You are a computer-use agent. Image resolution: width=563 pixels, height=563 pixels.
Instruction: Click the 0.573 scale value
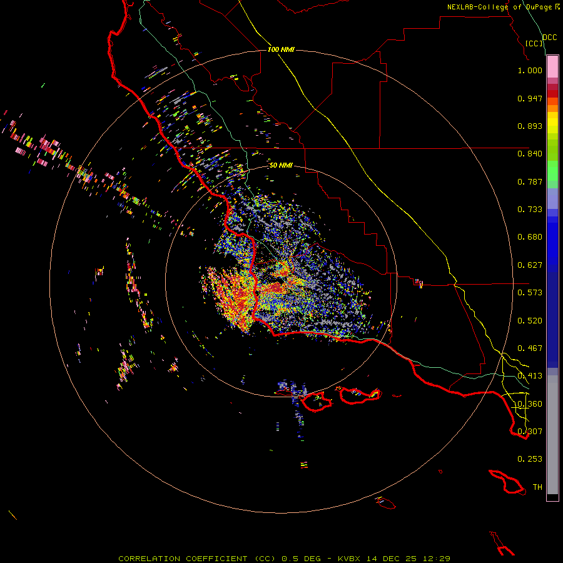[530, 293]
